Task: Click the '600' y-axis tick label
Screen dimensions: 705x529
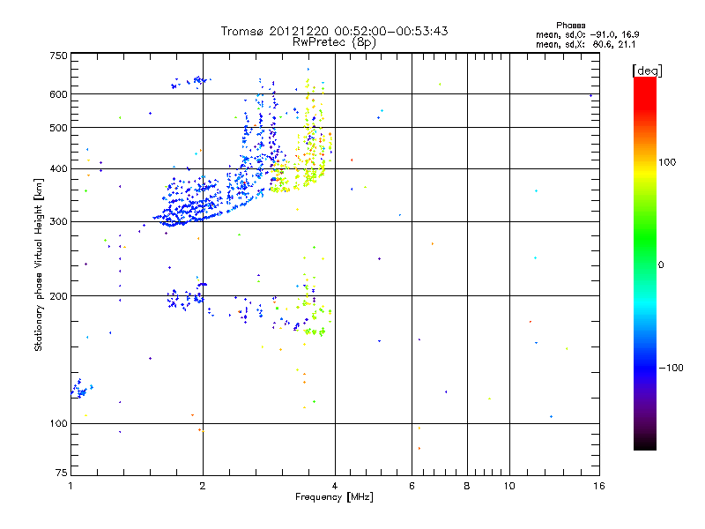Action: click(58, 94)
